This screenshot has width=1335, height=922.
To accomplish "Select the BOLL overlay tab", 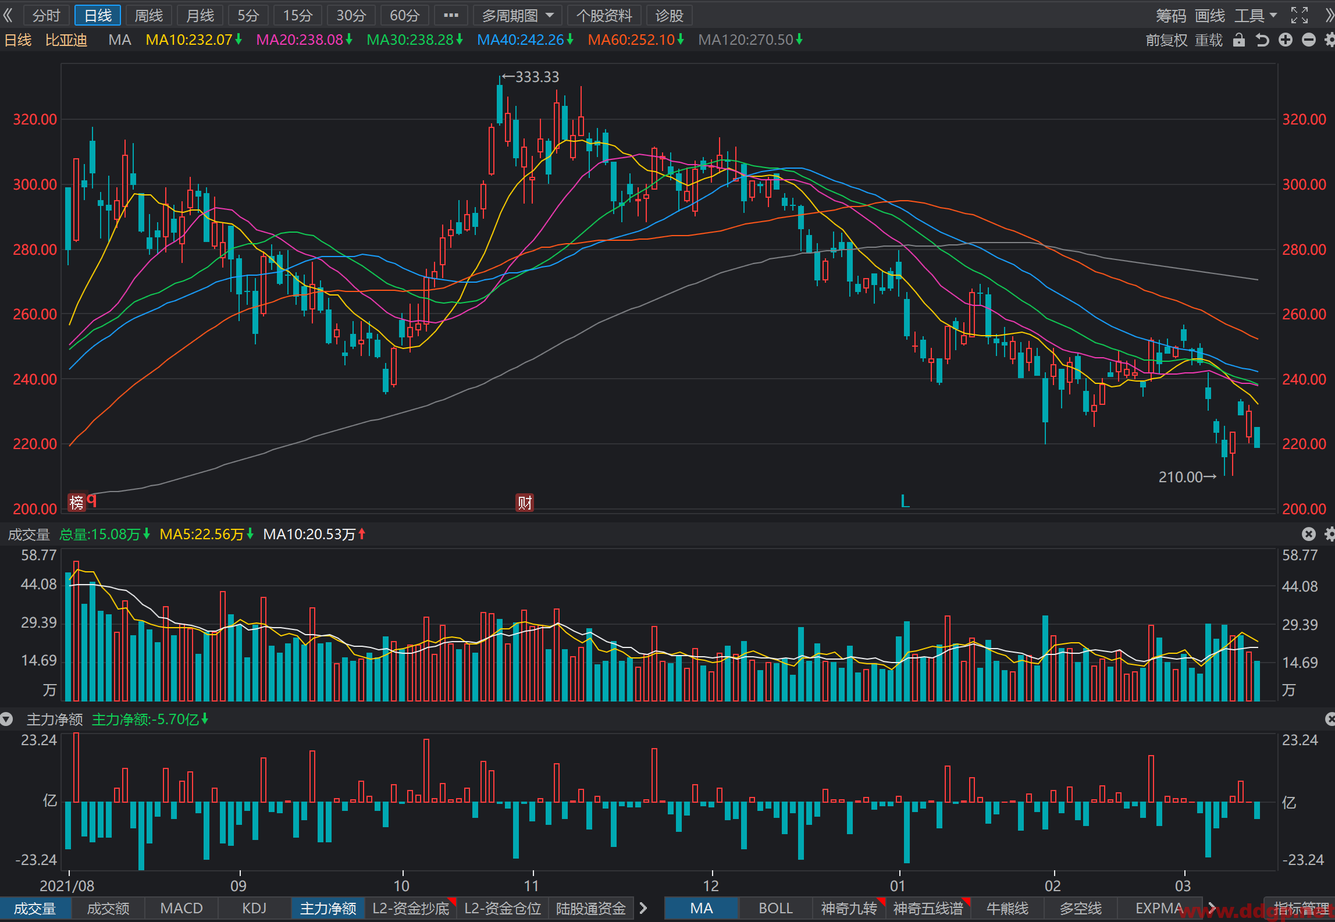I will 775,908.
